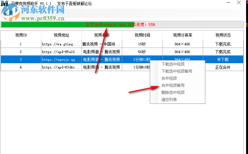Click name cell 腾讯视频 - 中国领...
Viewport: 248px width, 154px height.
(x=102, y=44)
